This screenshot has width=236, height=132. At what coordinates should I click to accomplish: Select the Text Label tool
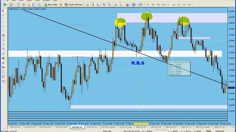(x=3, y=49)
